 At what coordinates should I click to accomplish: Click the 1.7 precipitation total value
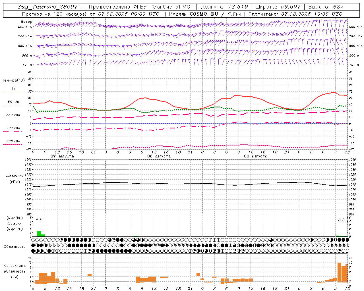(x=39, y=220)
